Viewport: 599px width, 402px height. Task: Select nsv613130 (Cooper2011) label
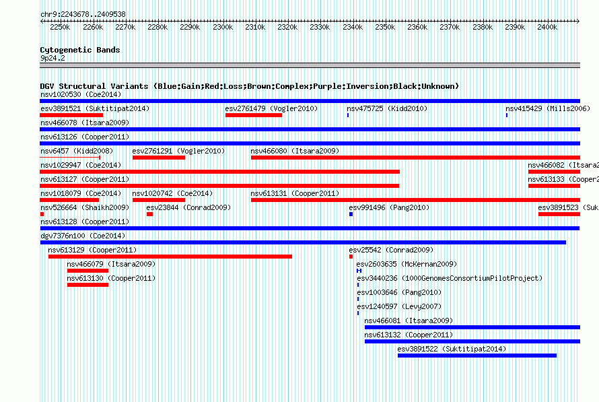(x=111, y=278)
